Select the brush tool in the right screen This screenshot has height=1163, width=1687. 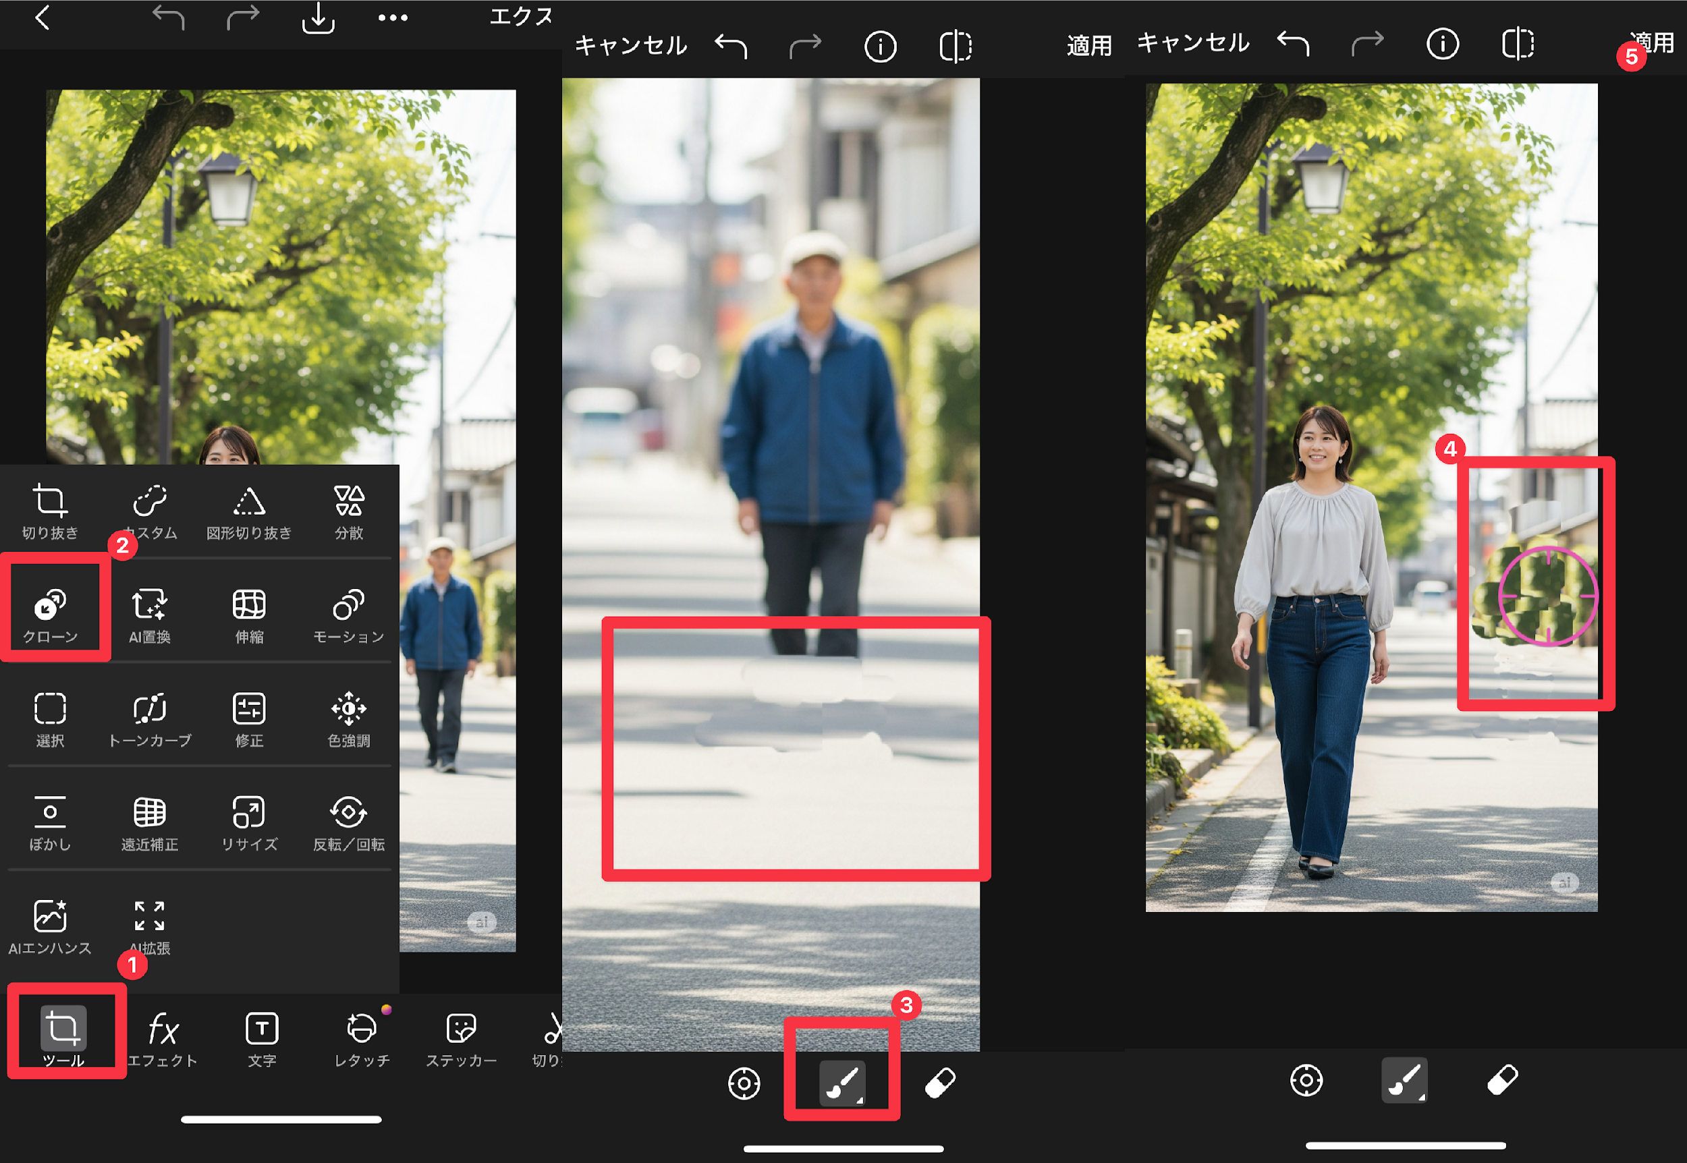1404,1080
